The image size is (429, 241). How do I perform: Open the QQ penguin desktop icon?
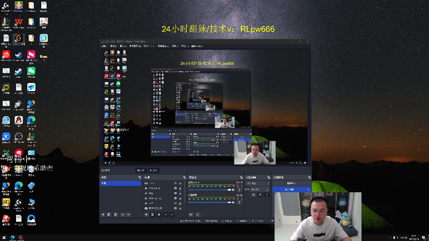(x=19, y=120)
